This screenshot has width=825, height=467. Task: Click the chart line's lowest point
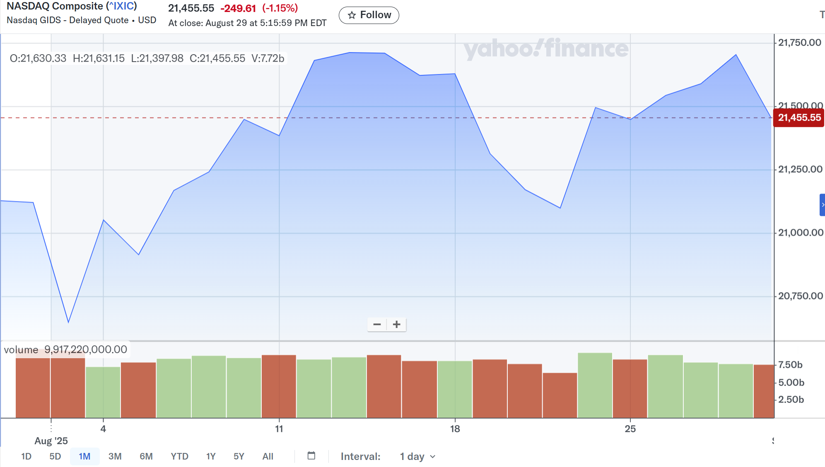68,322
